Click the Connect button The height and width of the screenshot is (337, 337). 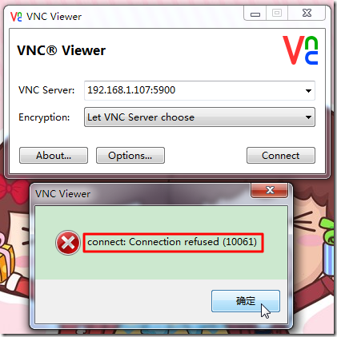click(x=281, y=156)
